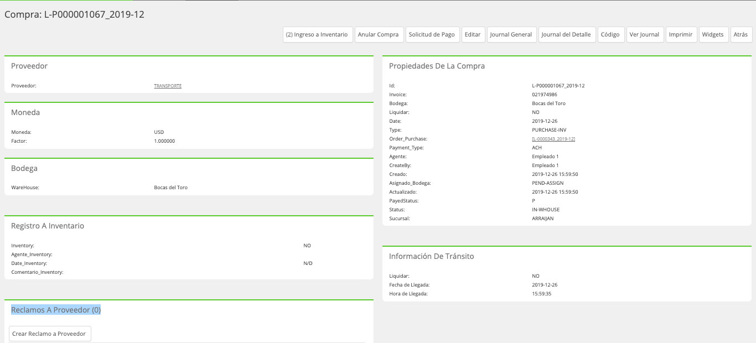Open the TRANSPORTE provider link
This screenshot has width=756, height=343.
(x=168, y=86)
